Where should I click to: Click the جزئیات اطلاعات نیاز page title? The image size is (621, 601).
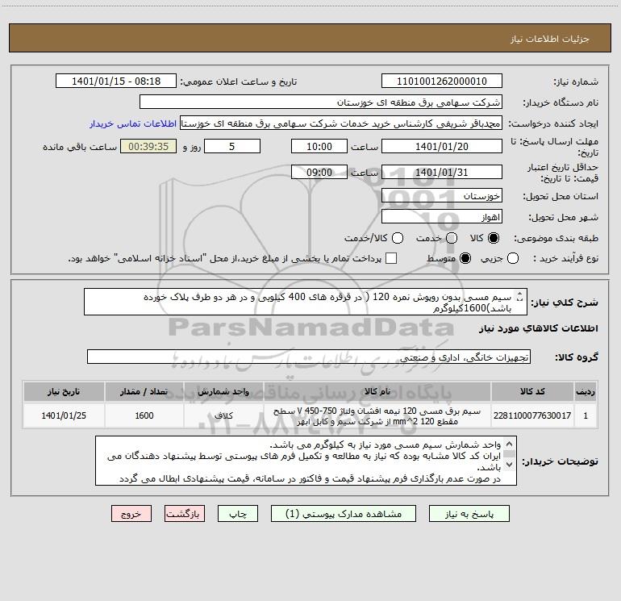click(x=549, y=39)
